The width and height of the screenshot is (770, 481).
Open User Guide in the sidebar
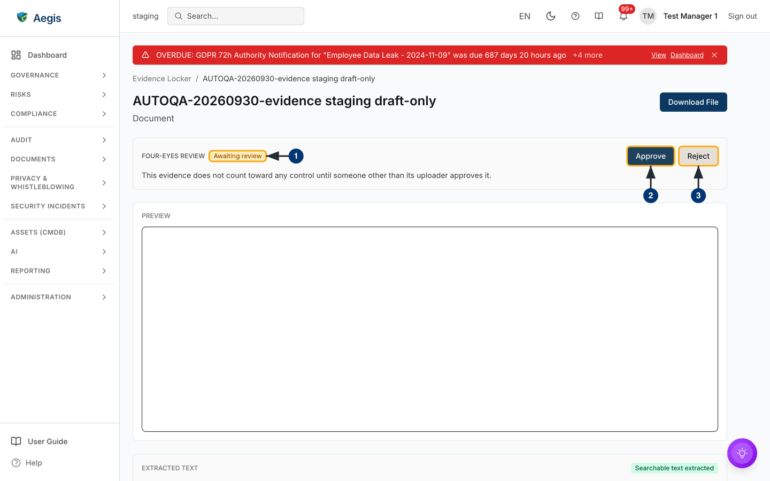pos(59,441)
